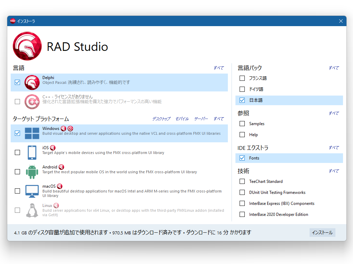Viewport: 353px width, 264px height.
Task: Click 'ダウンロードに 16 分 かかります' status text
Action: (x=219, y=233)
